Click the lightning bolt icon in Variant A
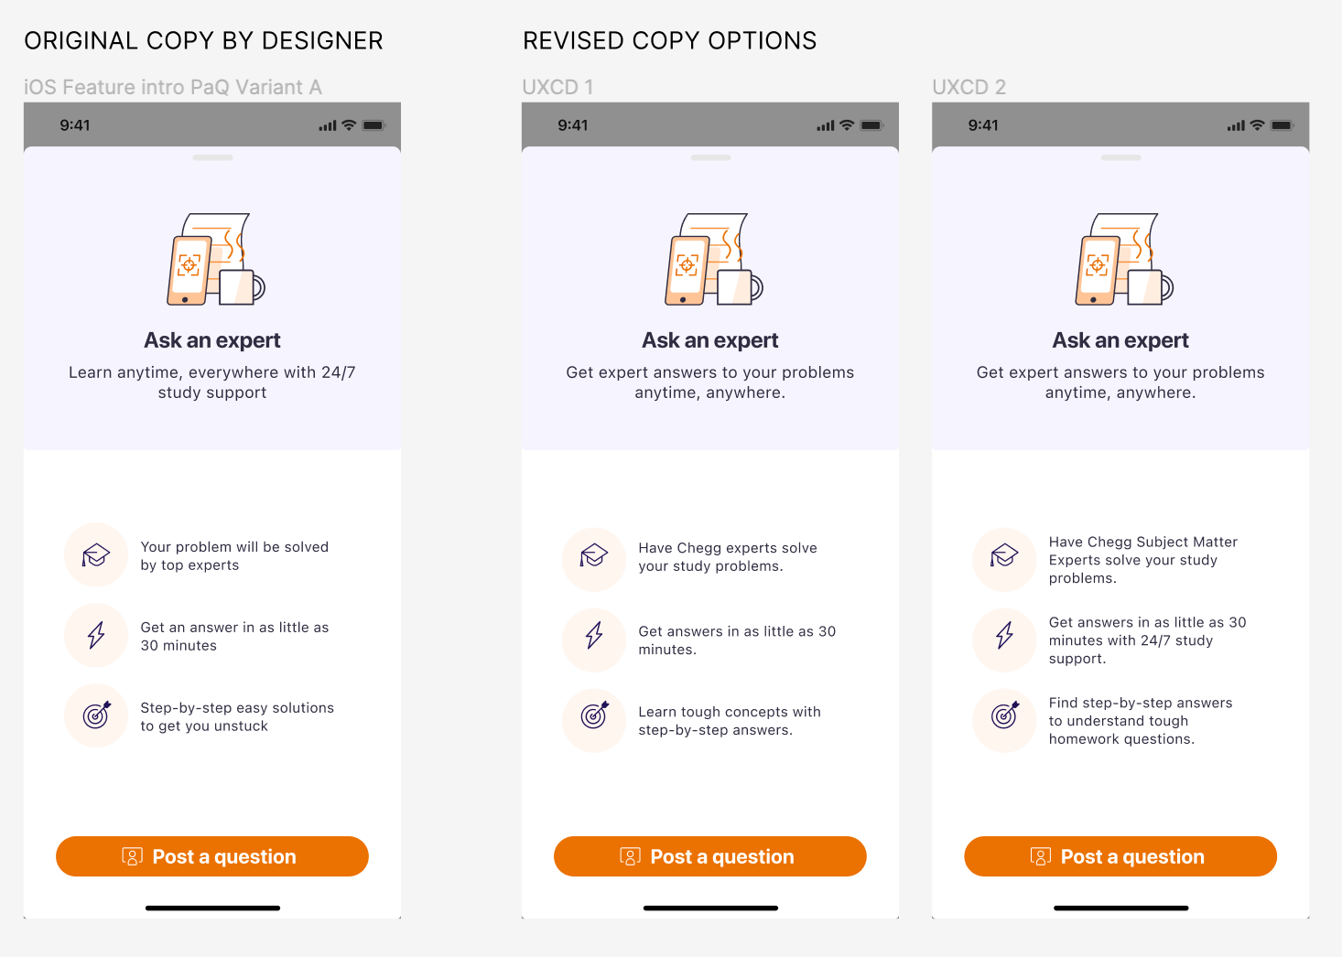Image resolution: width=1342 pixels, height=957 pixels. (x=96, y=635)
